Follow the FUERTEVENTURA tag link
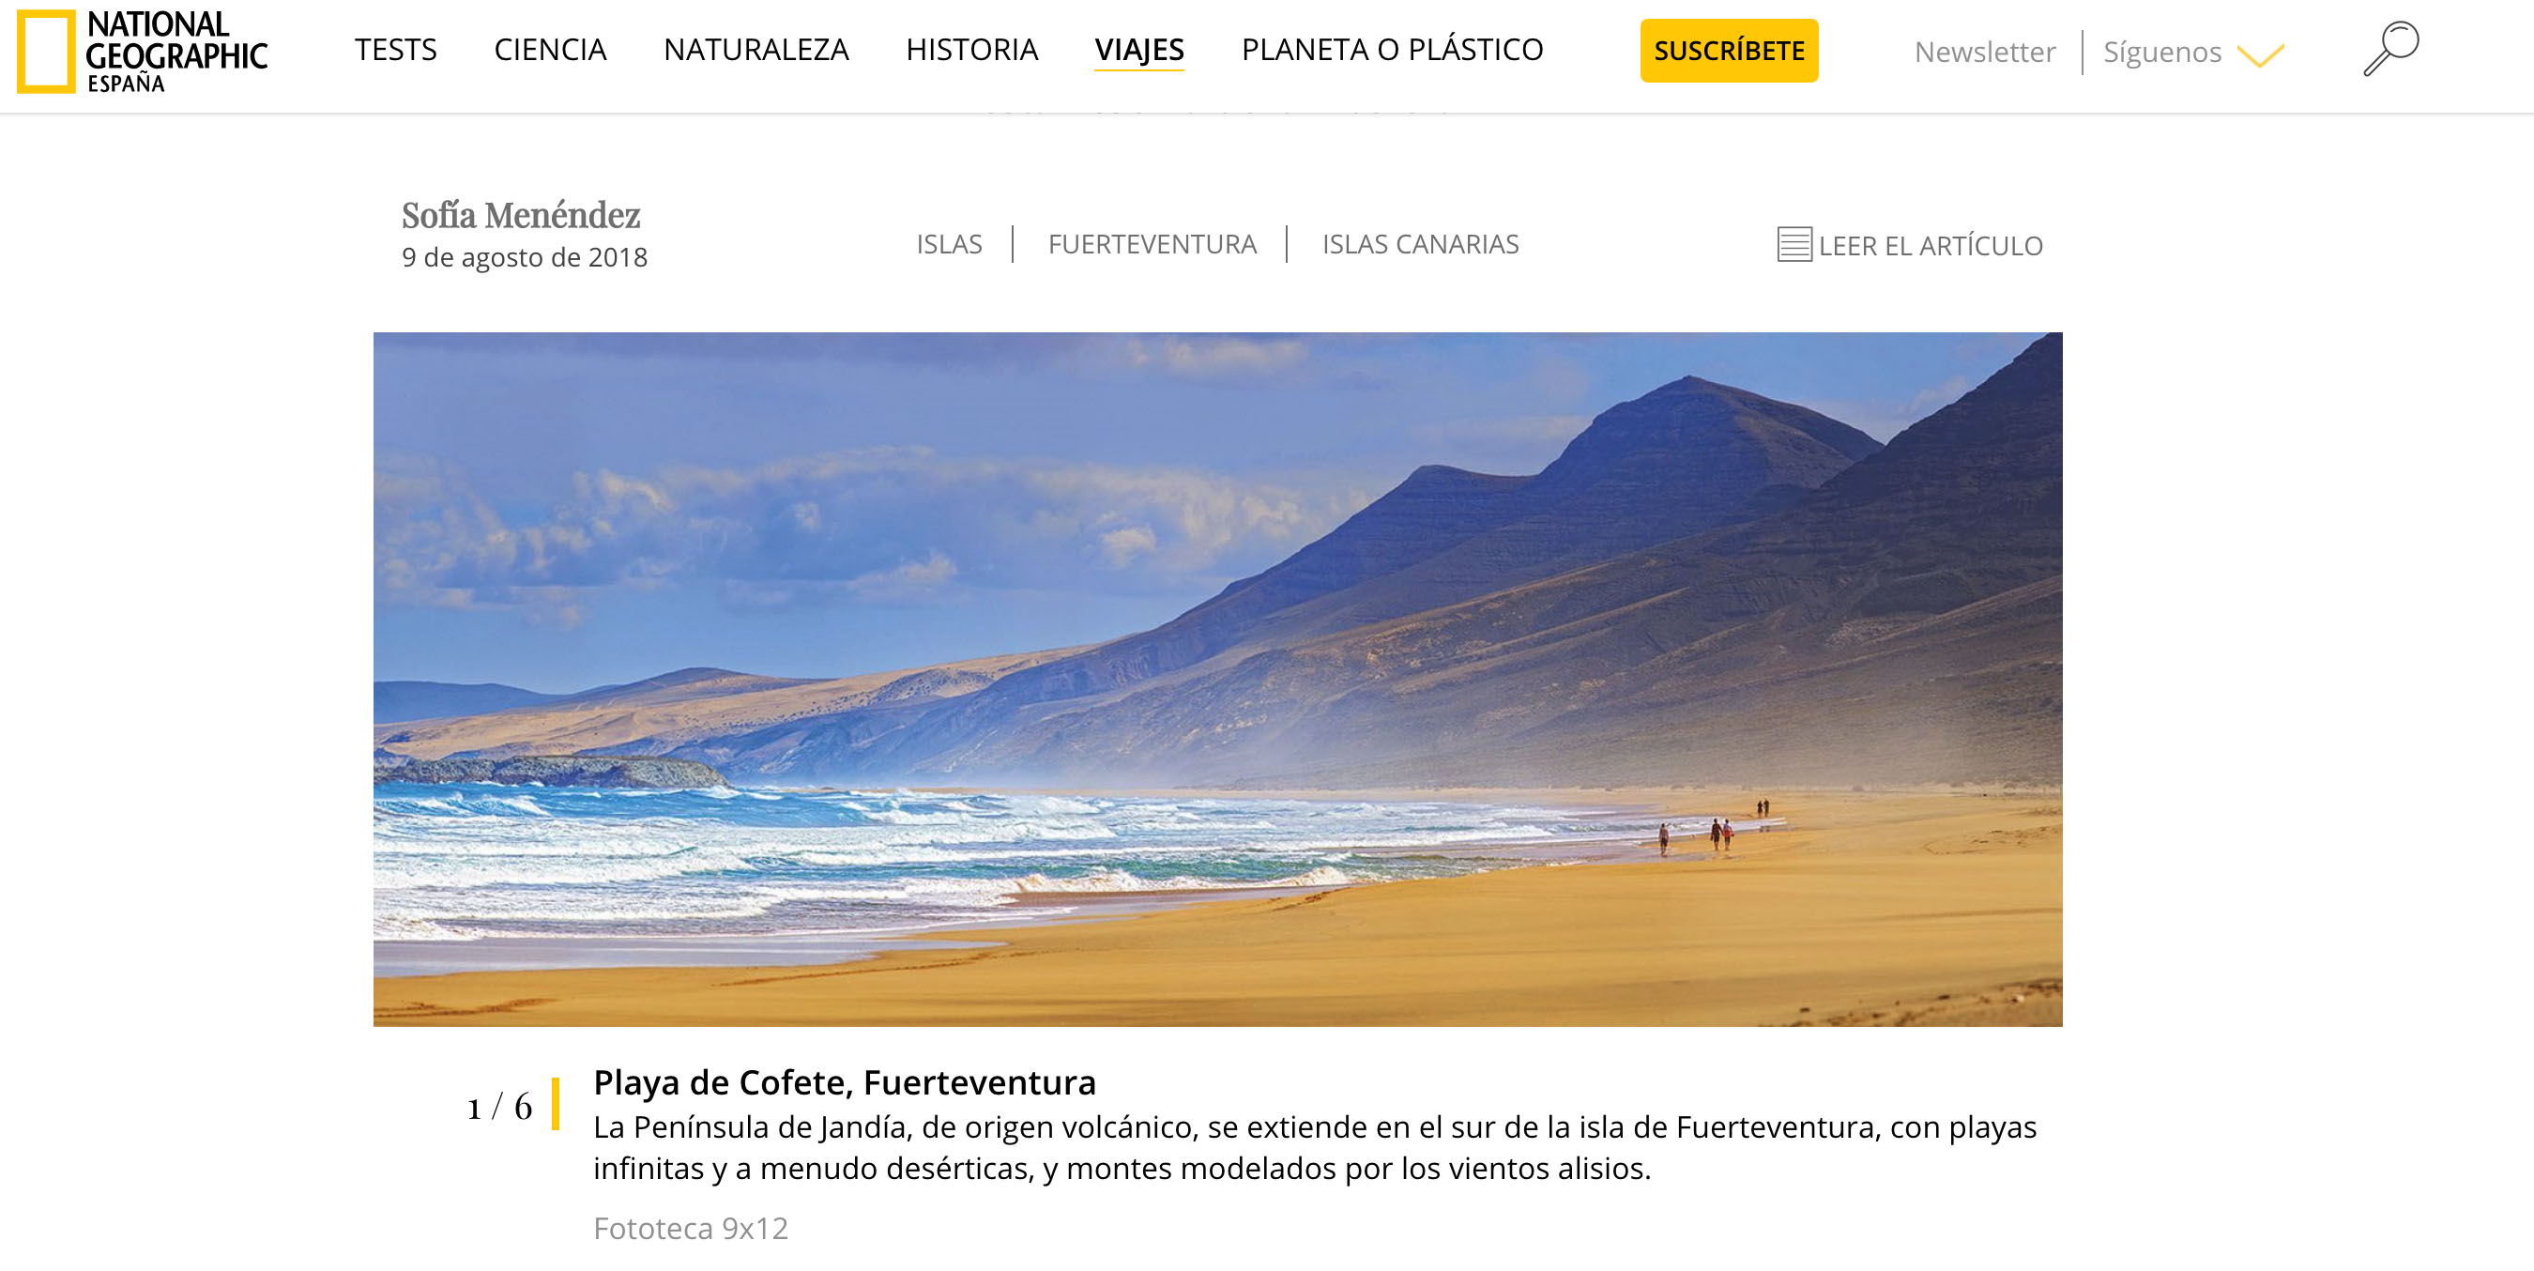The width and height of the screenshot is (2534, 1271). point(1152,244)
